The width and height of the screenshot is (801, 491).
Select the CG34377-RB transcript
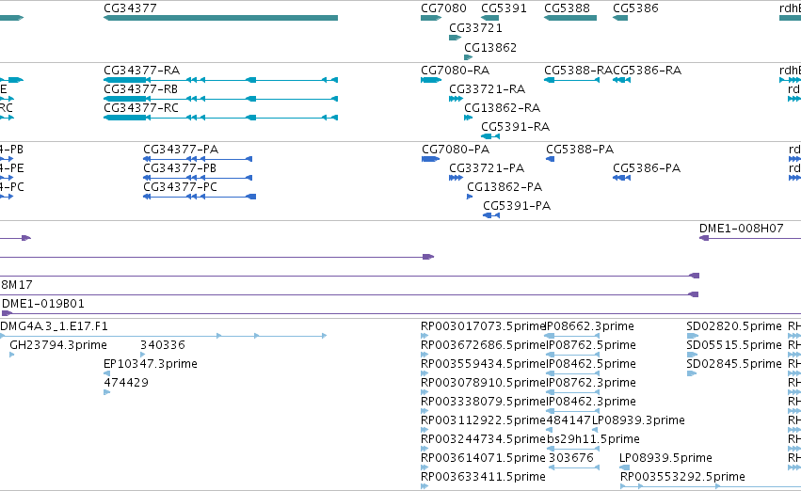(220, 99)
